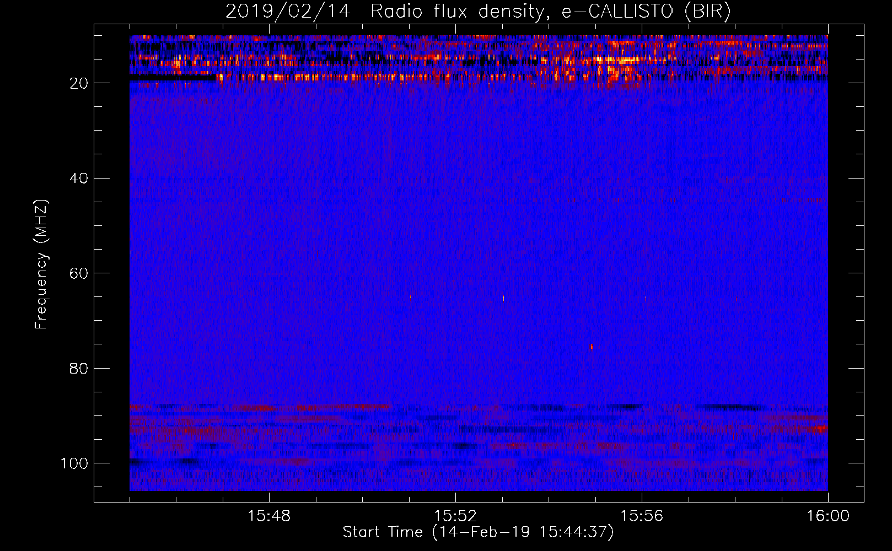This screenshot has width=892, height=551.
Task: Click the plot title '2019/02/14 Radio flux density, e-CALLISTO (BIR)'
Action: (x=478, y=11)
